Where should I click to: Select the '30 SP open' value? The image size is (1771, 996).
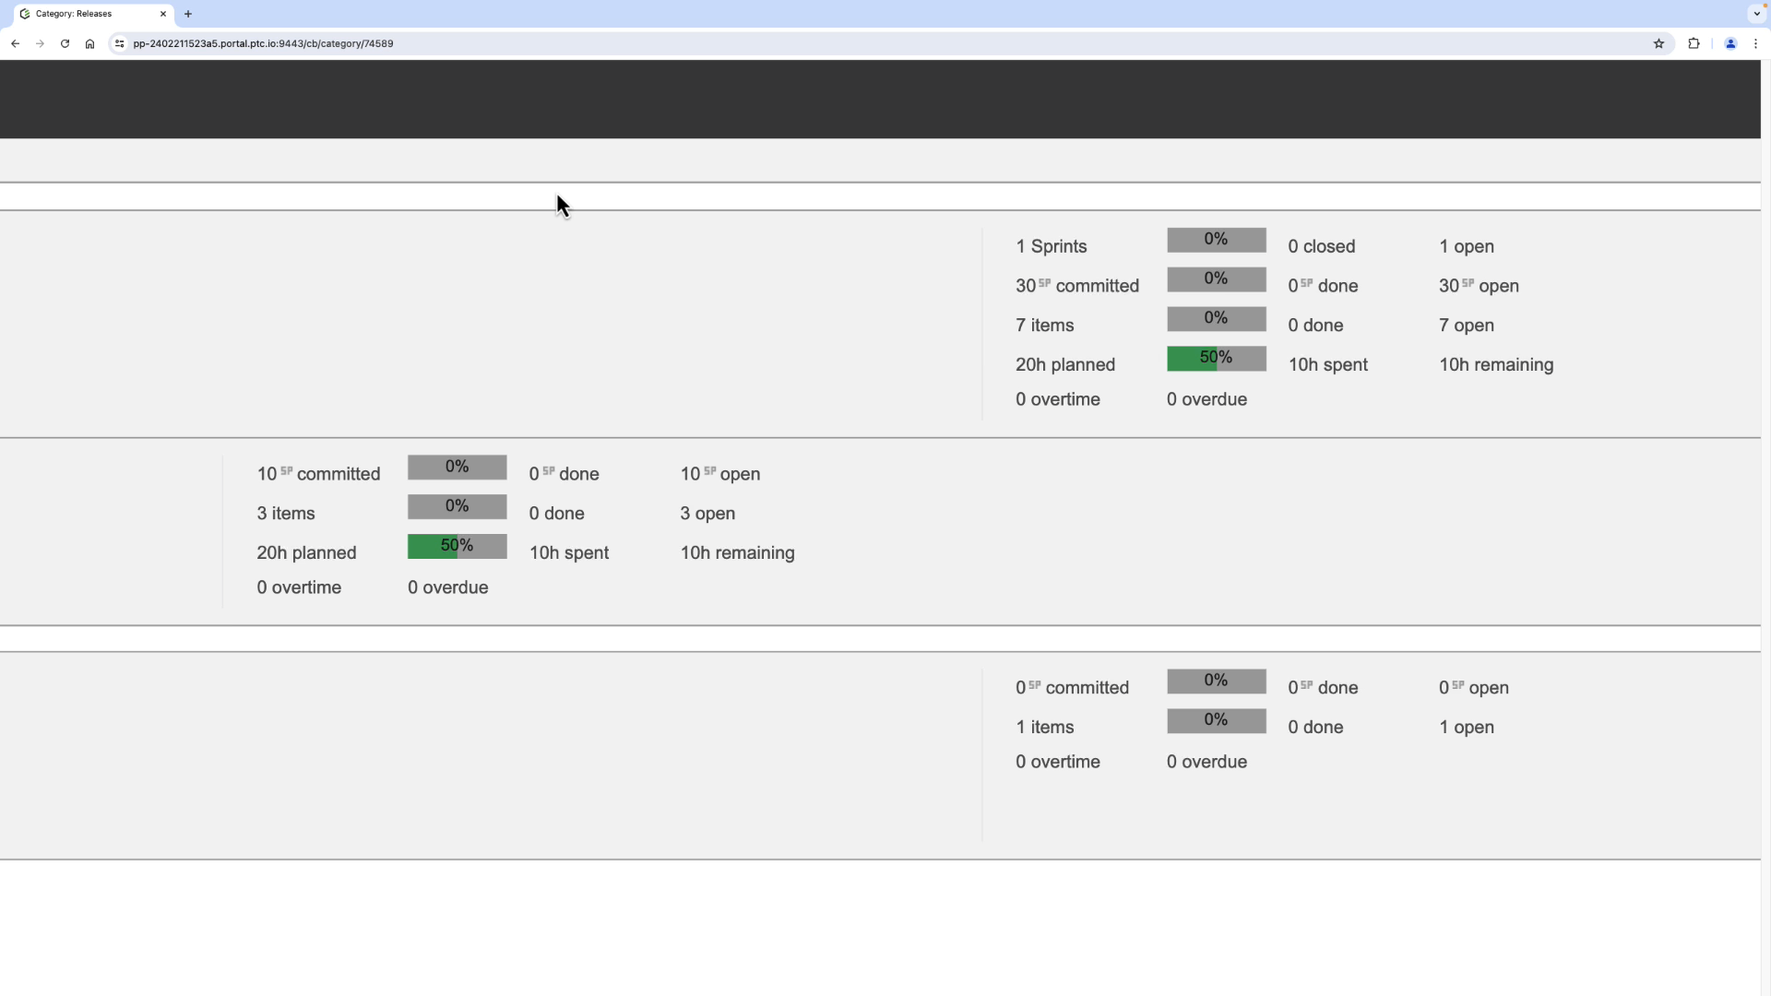[x=1479, y=286]
